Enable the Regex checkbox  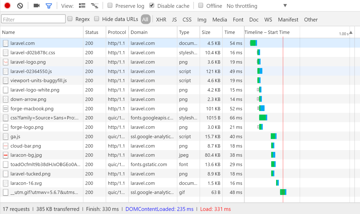[70, 19]
